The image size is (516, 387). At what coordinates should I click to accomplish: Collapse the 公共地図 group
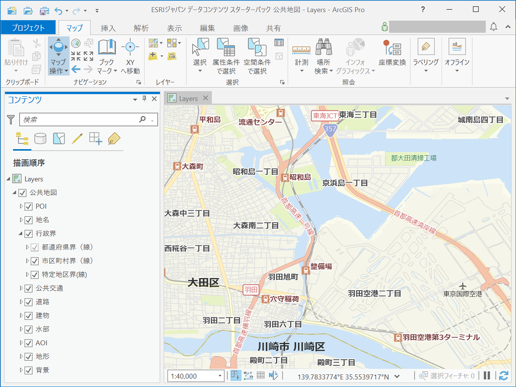(x=15, y=192)
